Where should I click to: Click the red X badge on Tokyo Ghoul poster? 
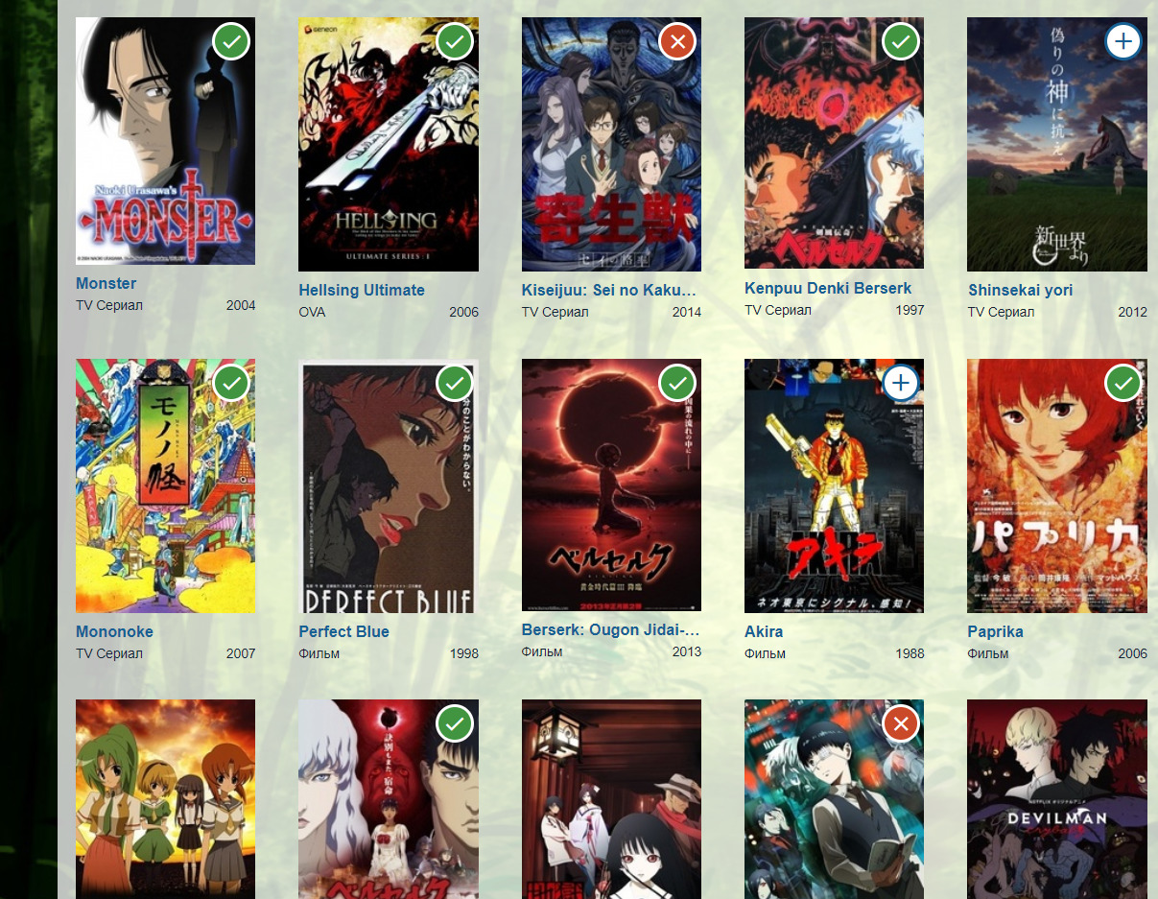click(900, 724)
